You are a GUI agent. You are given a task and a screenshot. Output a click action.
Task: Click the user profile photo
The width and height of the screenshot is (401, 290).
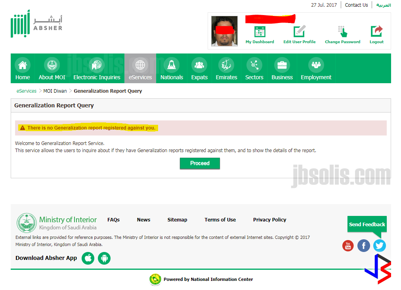[224, 31]
